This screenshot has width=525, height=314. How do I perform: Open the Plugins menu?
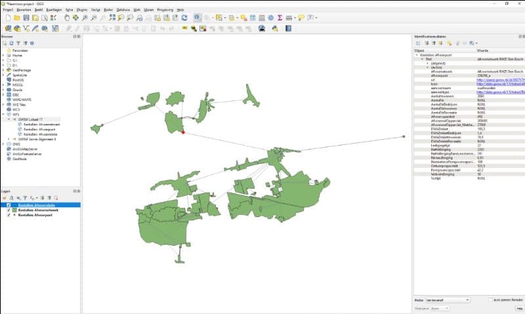pos(82,10)
